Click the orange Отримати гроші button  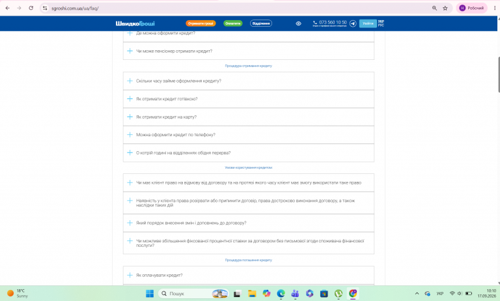pos(201,23)
